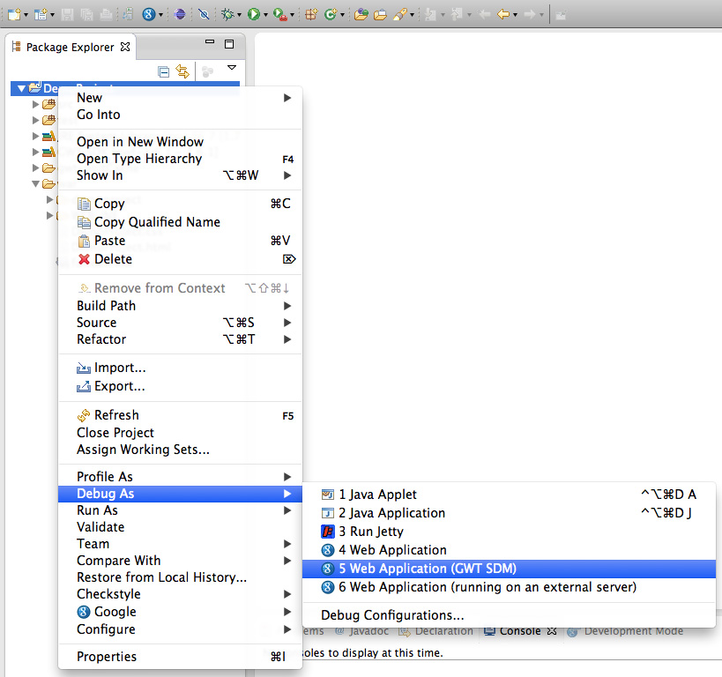Select Refresh from the context menu

click(116, 415)
